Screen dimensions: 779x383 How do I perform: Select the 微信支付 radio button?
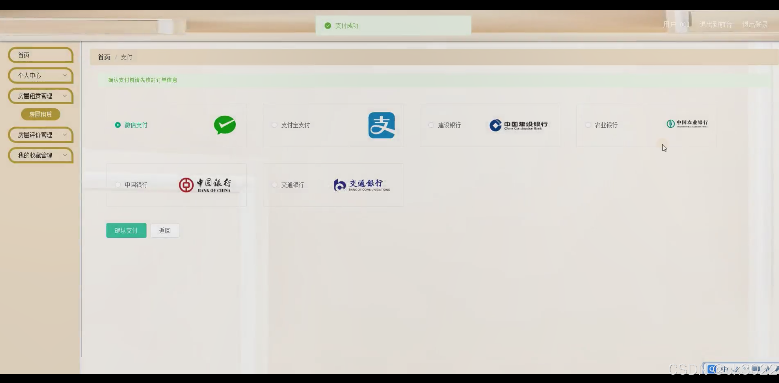click(x=118, y=125)
